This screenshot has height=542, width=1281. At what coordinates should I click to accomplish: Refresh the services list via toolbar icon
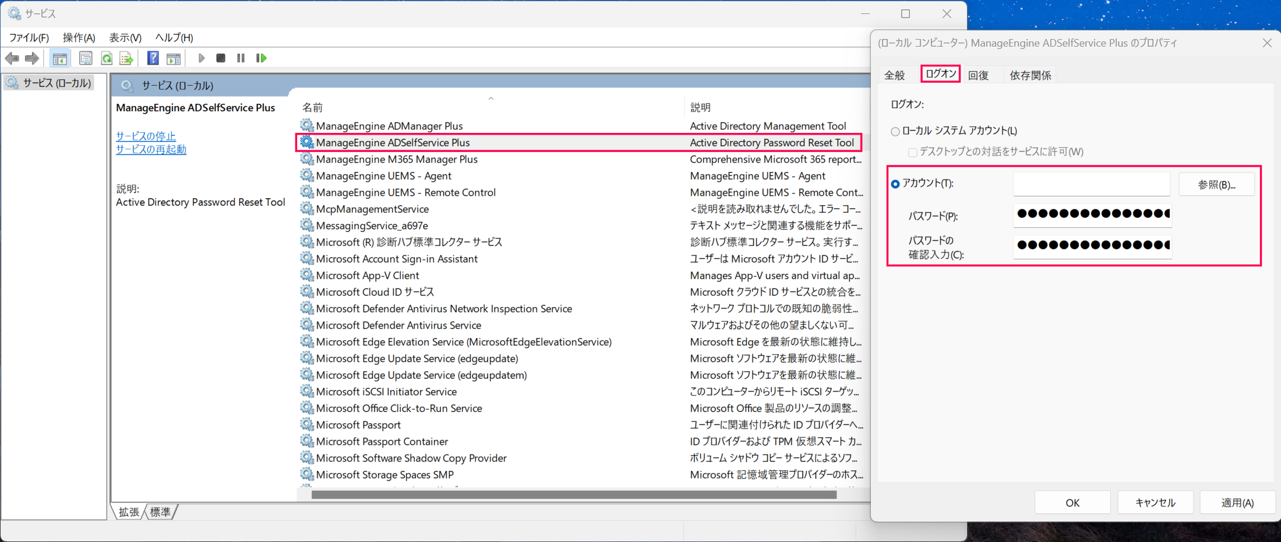pos(107,58)
